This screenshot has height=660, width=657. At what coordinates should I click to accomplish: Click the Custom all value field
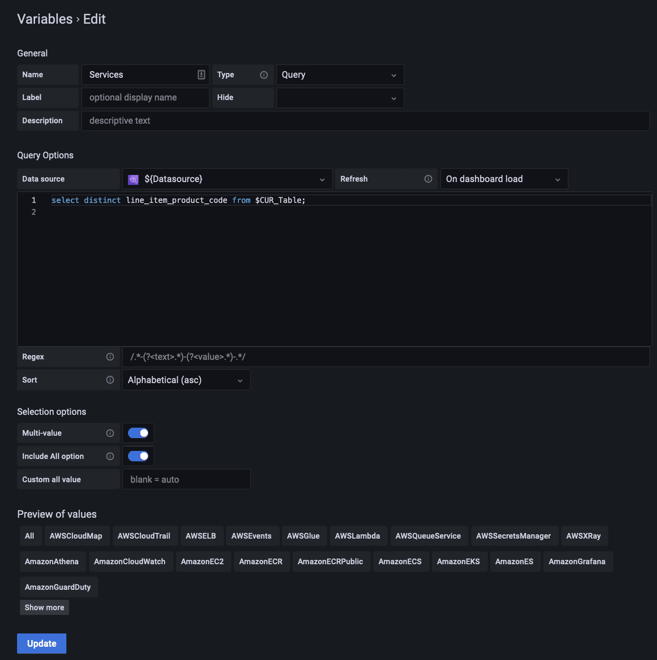click(x=186, y=479)
